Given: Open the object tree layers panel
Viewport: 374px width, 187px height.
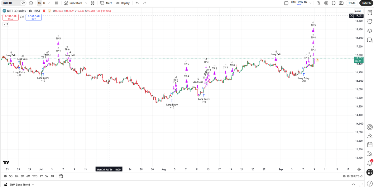Looking at the screenshot, I should [370, 31].
